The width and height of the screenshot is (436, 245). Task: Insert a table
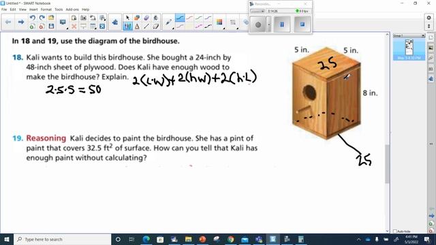(93, 27)
